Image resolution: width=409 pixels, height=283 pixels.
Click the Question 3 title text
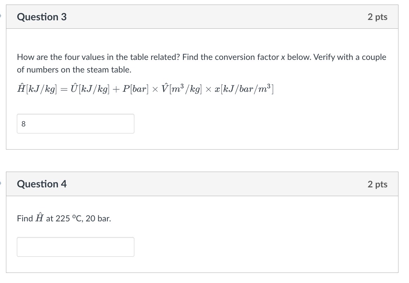click(x=41, y=17)
